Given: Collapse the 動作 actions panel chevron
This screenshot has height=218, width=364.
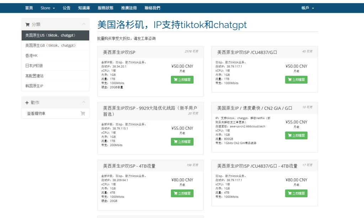Looking at the screenshot, I should pyautogui.click(x=84, y=102).
